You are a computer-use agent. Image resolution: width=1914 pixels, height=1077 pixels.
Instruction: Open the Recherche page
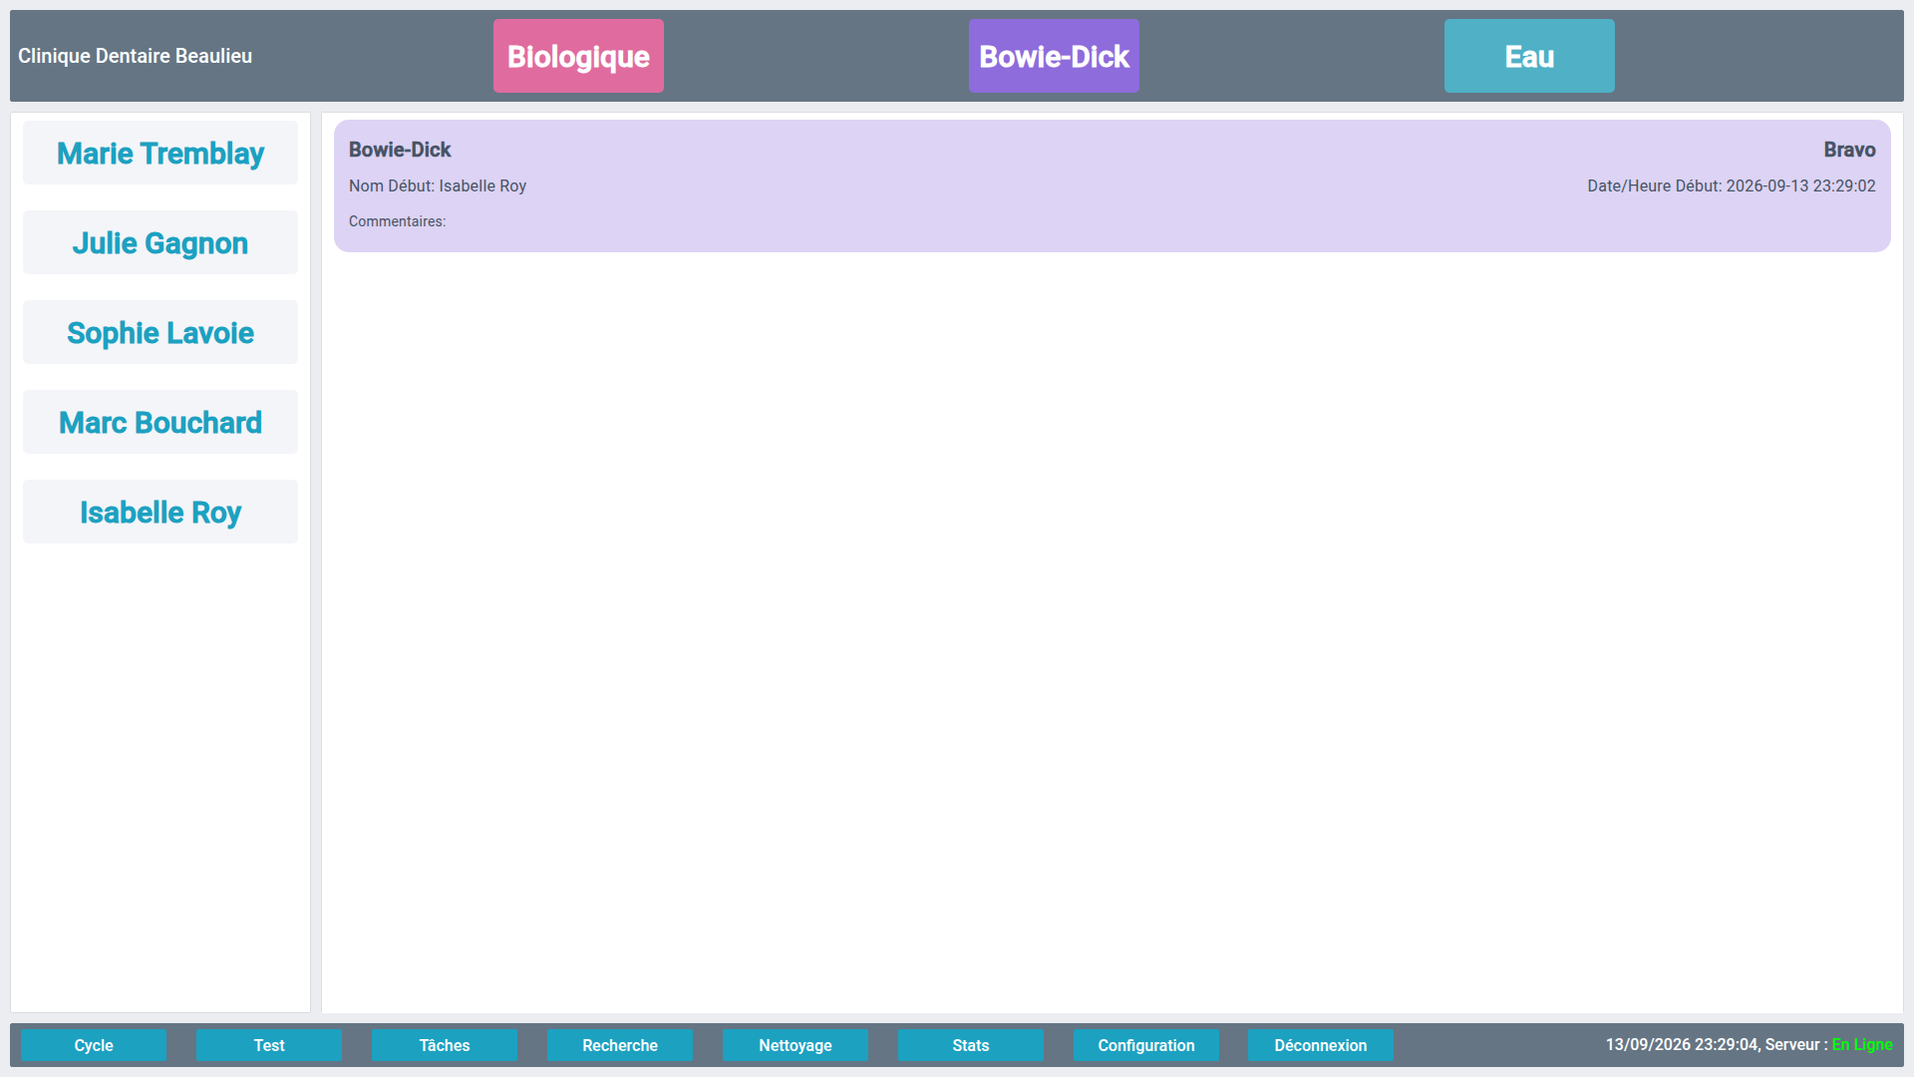(x=620, y=1045)
